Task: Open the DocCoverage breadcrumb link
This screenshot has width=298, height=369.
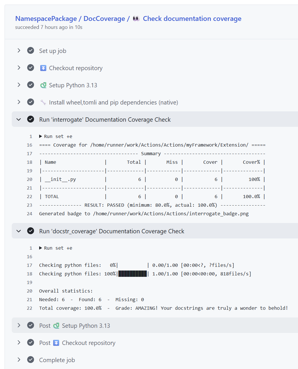Action: [104, 19]
